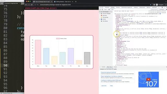Open the Default levels dropdown

coord(154,9)
